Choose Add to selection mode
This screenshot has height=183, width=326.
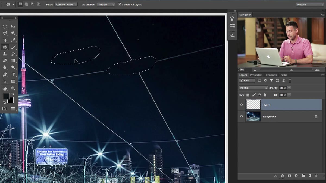[x=26, y=4]
